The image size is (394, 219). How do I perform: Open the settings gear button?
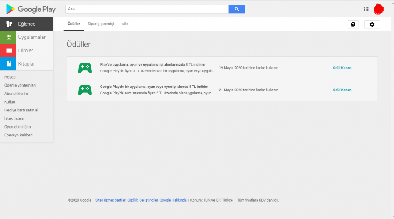(372, 24)
